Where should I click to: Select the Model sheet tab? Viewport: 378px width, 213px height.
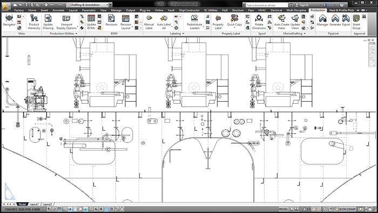tap(22, 204)
